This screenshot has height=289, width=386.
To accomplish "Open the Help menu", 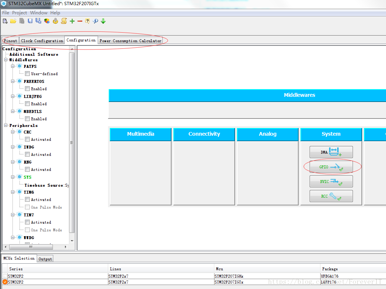I will pyautogui.click(x=55, y=13).
